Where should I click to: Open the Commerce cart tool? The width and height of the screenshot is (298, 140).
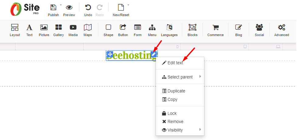click(x=216, y=30)
